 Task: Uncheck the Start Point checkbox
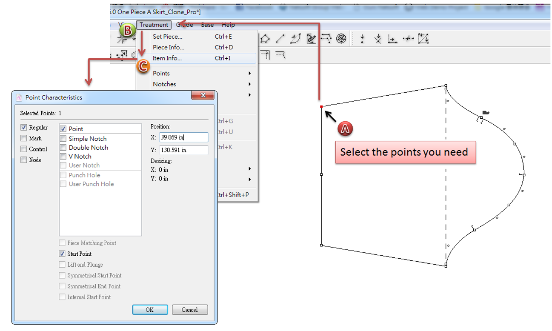pos(63,254)
